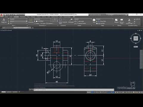Viewport: 143px width, 107px height.
Task: Switch to the Insert ribbon tab
Action: (x=11, y=17)
